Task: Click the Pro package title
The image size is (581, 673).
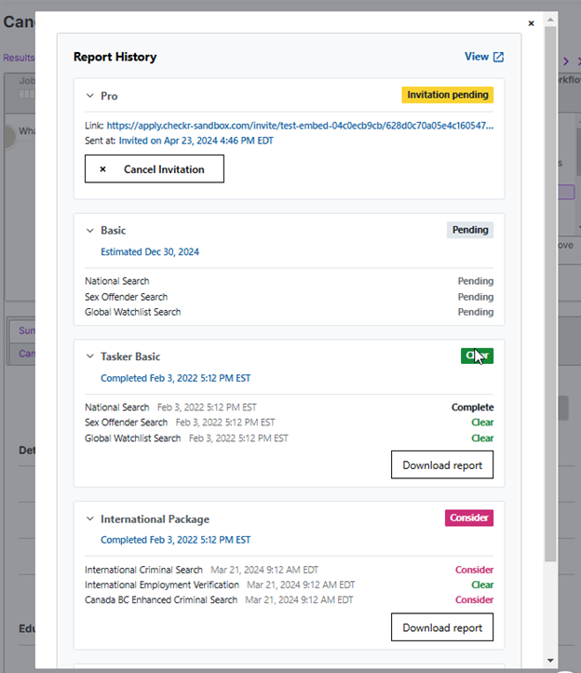Action: 109,96
